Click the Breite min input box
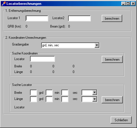 (x=49, y=93)
